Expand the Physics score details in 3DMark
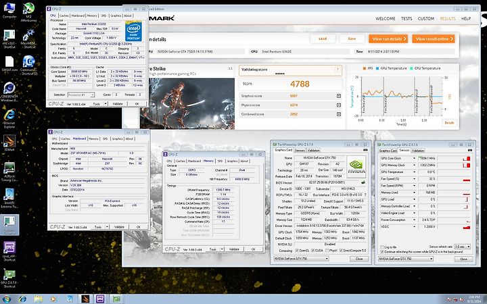The width and height of the screenshot is (487, 304). (339, 105)
